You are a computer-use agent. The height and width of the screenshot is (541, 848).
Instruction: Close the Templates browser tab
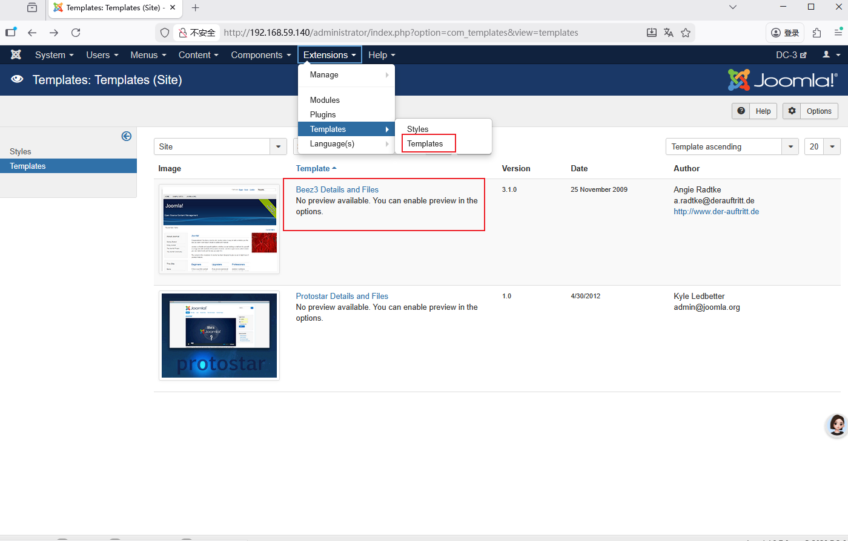[173, 8]
